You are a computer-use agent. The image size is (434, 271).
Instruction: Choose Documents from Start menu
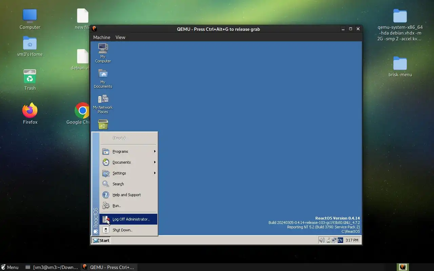pos(129,162)
